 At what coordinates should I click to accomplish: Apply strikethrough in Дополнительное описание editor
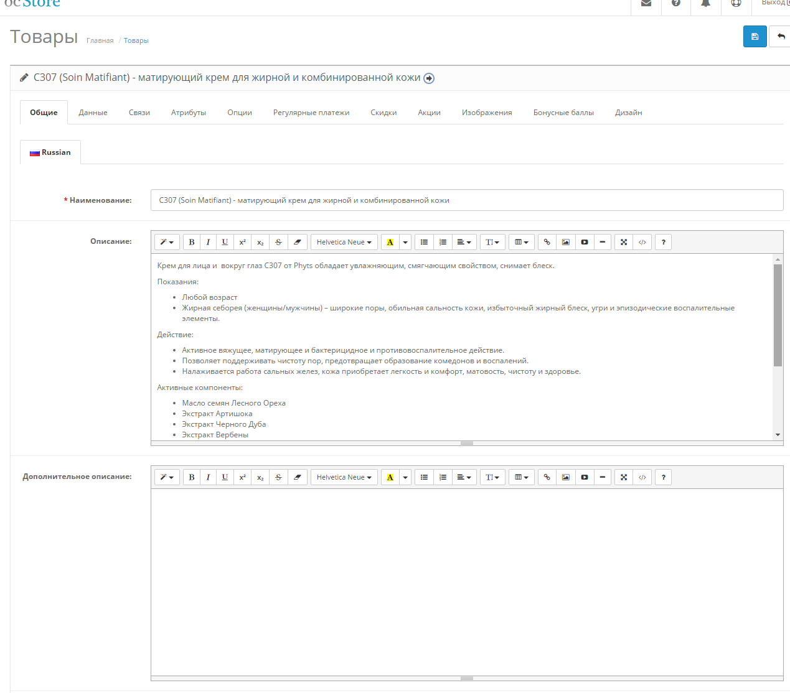[278, 477]
